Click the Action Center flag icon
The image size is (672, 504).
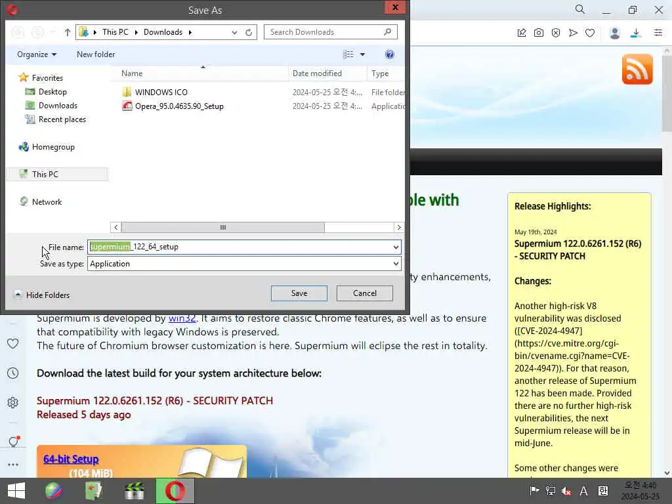point(534,491)
